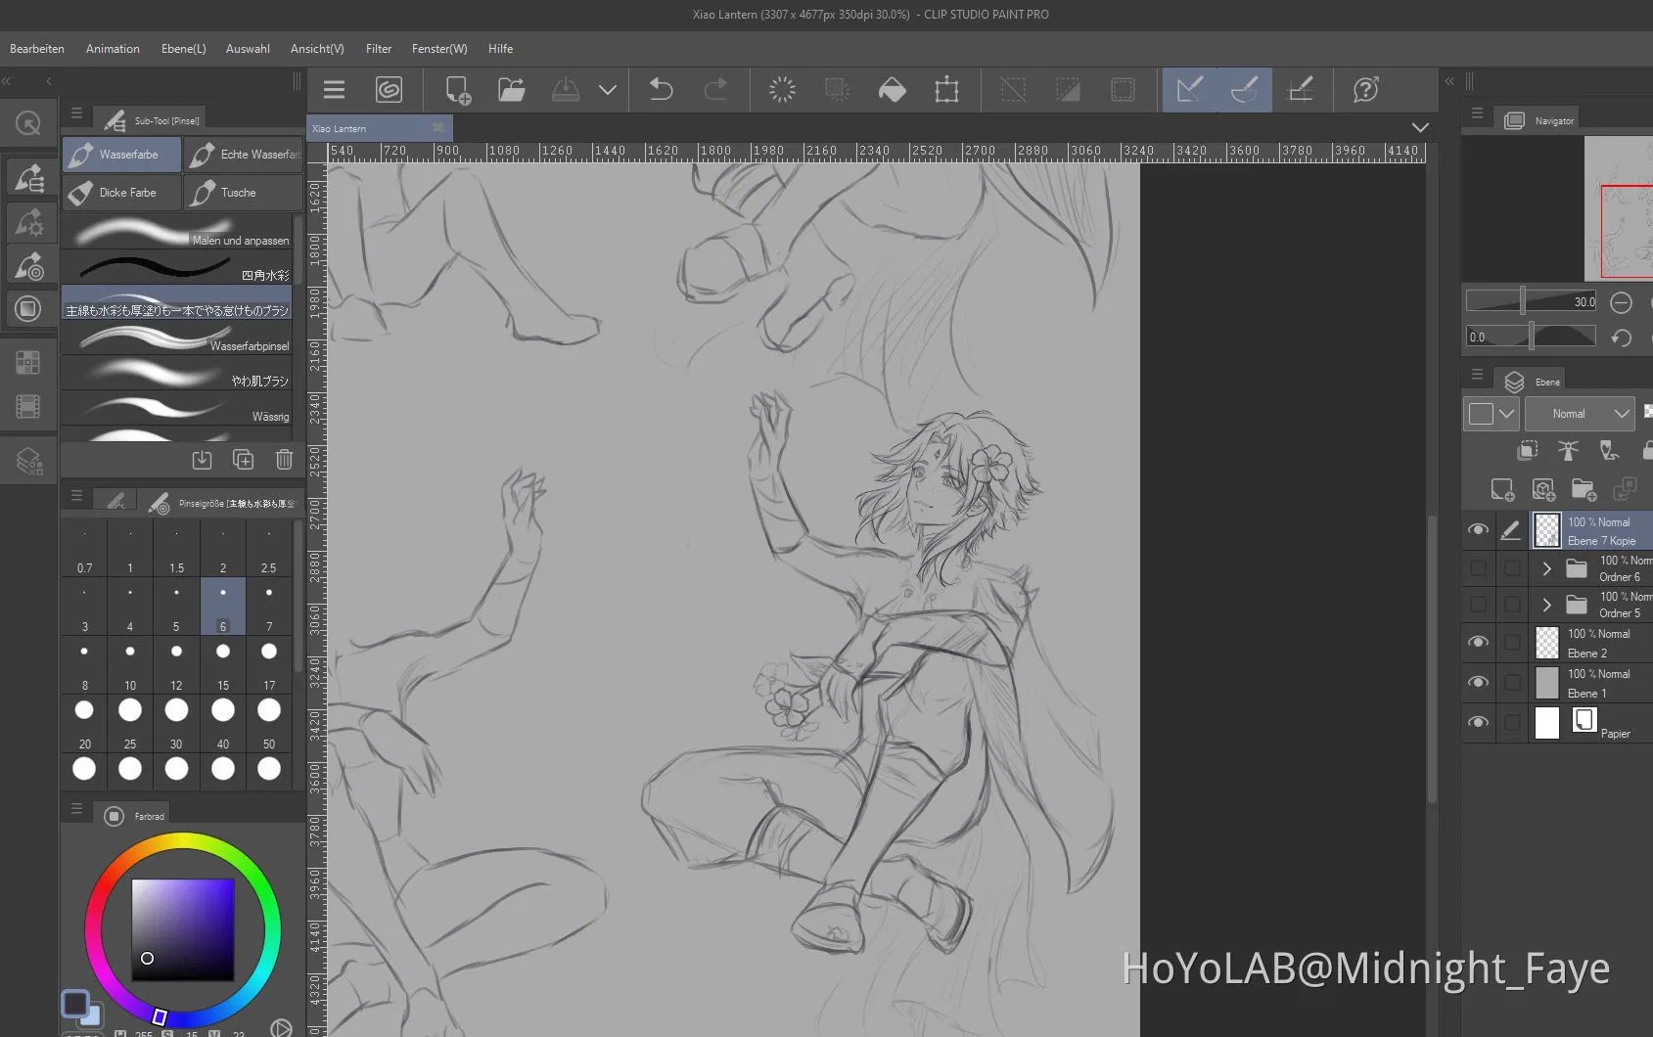Image resolution: width=1653 pixels, height=1037 pixels.
Task: Open the Normal blend mode dropdown
Action: coord(1580,414)
